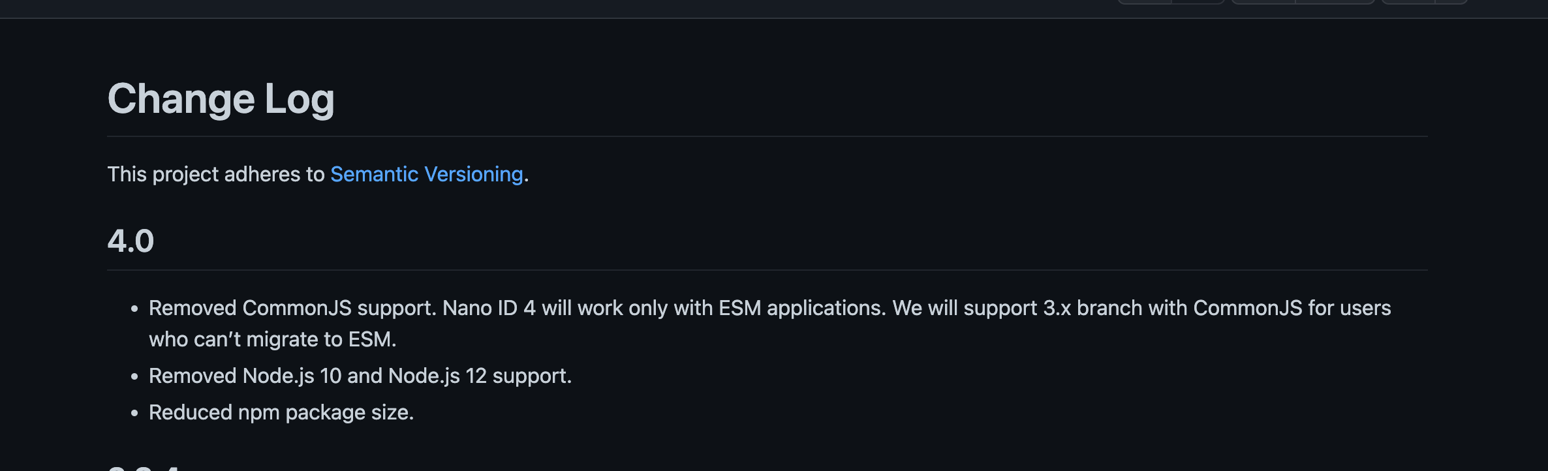The height and width of the screenshot is (471, 1548).
Task: Click the horizontal divider under Change Log
Action: click(x=767, y=136)
